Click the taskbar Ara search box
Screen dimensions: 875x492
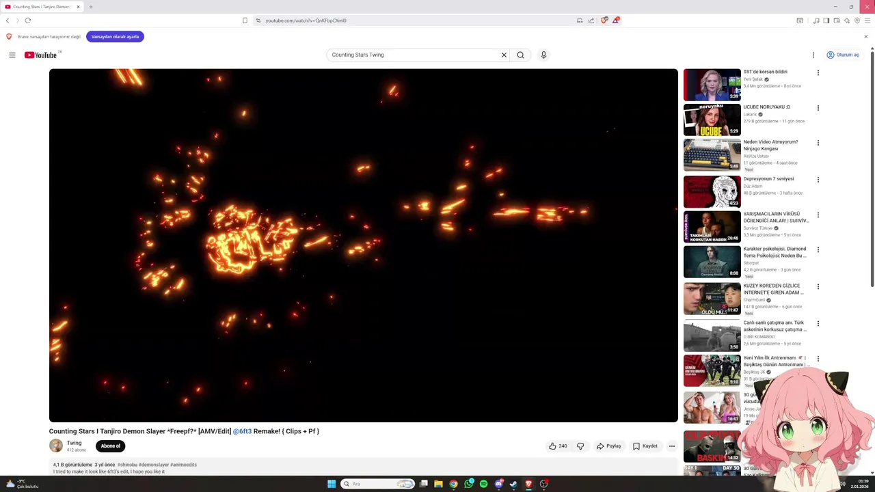pos(378,484)
